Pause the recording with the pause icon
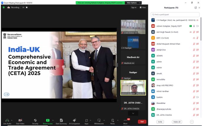 [23, 7]
